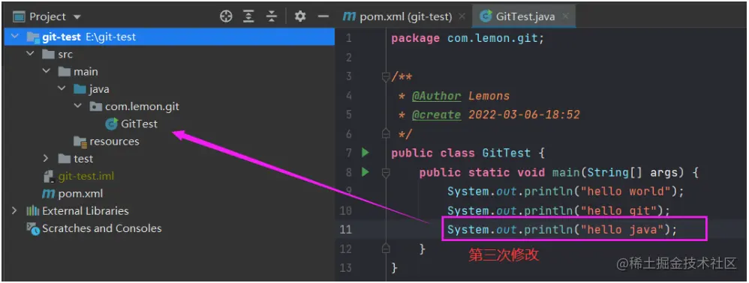Click line number 1 in the gutter
749x283 pixels.
point(349,39)
